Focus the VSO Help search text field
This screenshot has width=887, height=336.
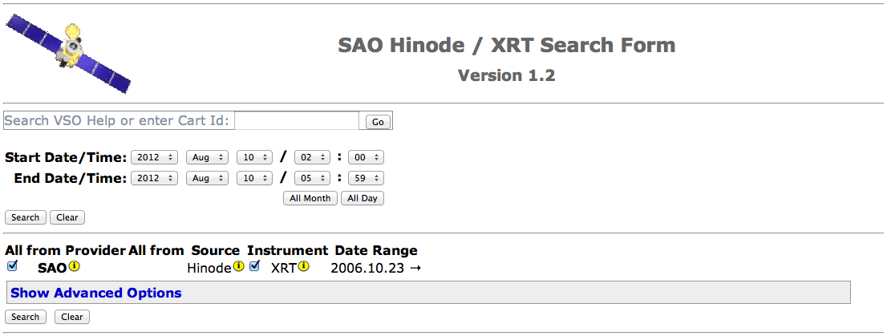297,121
